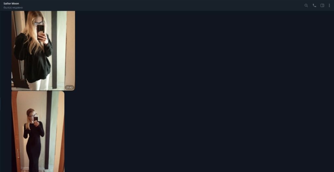
Task: Expand vertical ellipsis chat menu
Action: [x=329, y=6]
